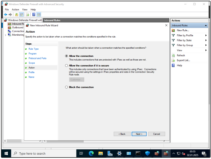Click the Forward arrow toolbar icon
211x159 pixels.
[x=10, y=15]
